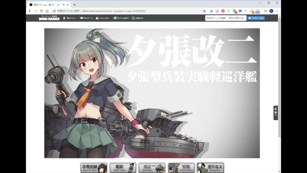Viewport: 307px width, 173px height.
Task: Go to the browser home page
Action: point(47,11)
